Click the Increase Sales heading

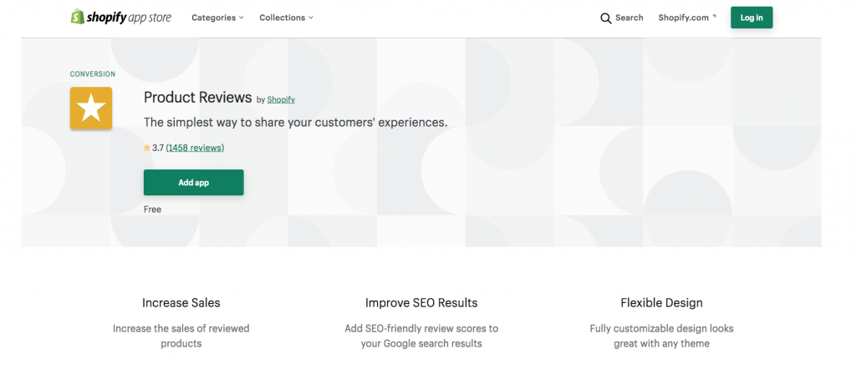pos(181,302)
